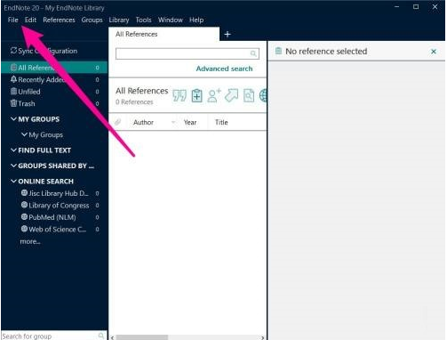Open the Edit menu

30,20
